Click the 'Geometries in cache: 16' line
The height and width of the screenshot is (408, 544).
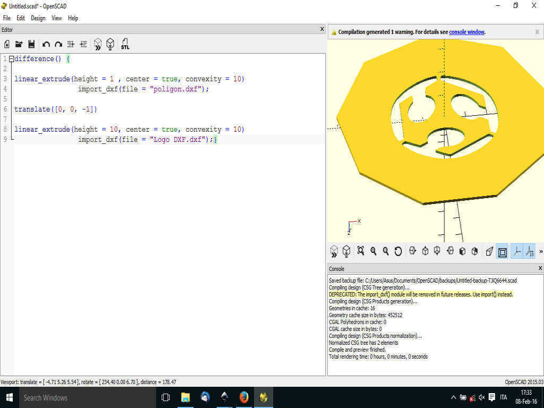[352, 308]
